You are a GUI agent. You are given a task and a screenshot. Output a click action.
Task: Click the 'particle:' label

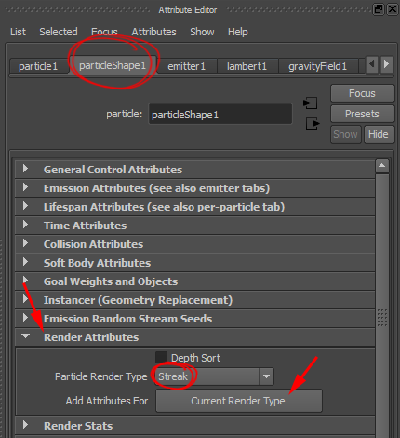coord(125,115)
